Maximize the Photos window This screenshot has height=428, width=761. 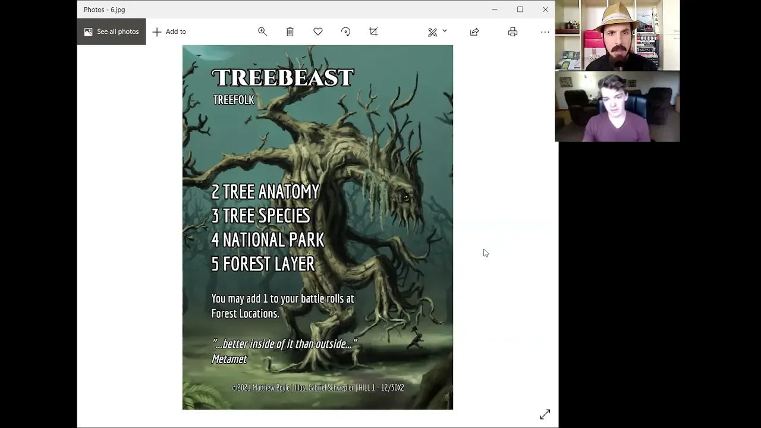(x=520, y=10)
